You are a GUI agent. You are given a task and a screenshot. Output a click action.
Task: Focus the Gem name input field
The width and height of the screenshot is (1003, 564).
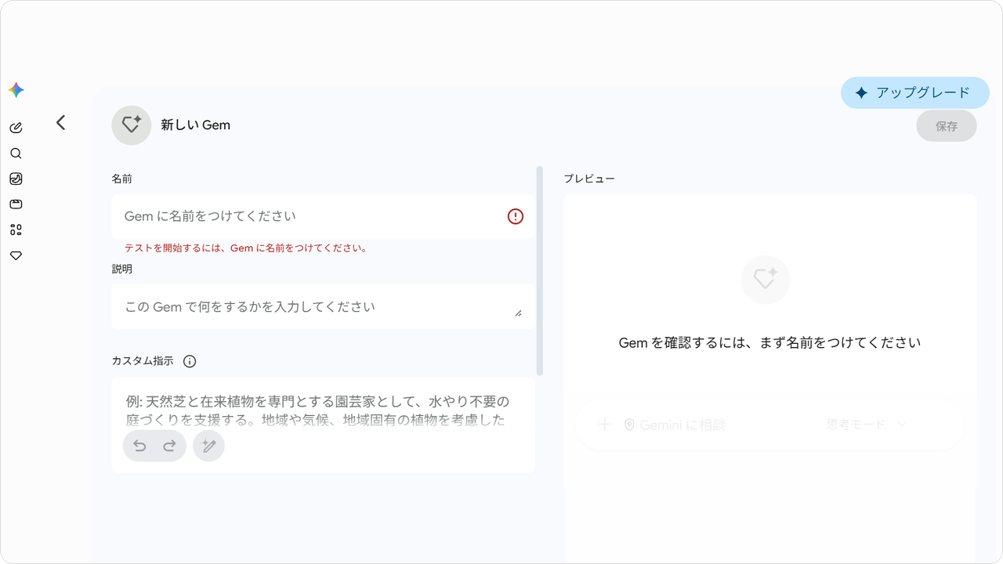[323, 216]
